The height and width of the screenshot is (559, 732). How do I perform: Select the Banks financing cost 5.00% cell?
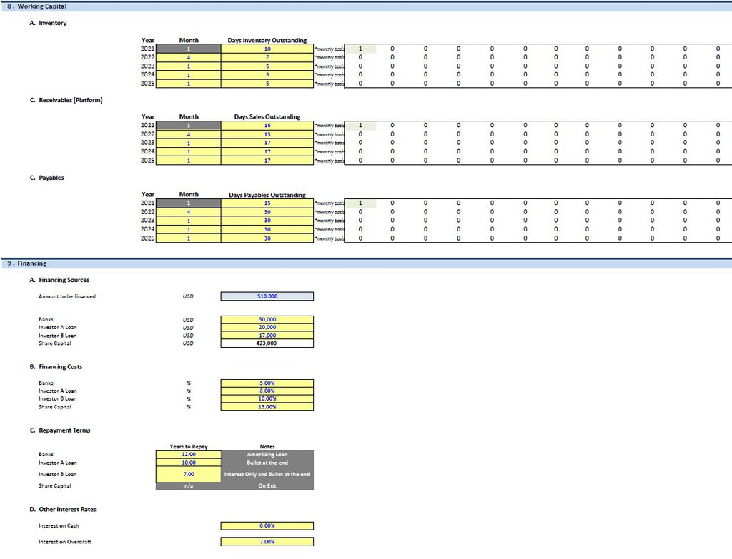click(267, 383)
